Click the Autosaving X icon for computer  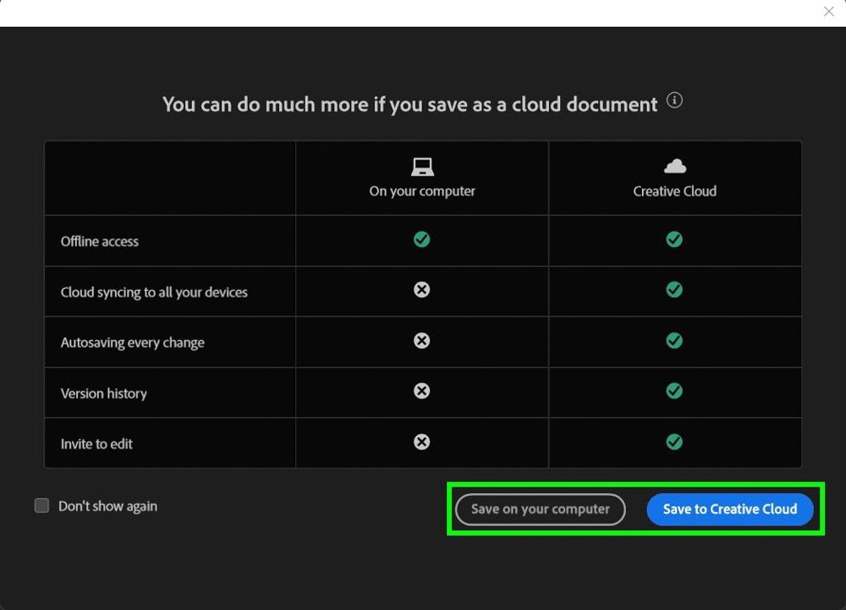(x=421, y=340)
